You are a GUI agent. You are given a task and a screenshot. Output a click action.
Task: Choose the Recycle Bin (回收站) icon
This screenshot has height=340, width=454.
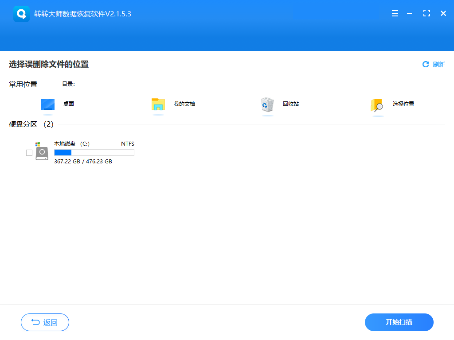coord(267,104)
